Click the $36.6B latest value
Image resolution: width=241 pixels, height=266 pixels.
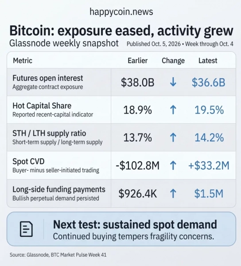coord(209,82)
